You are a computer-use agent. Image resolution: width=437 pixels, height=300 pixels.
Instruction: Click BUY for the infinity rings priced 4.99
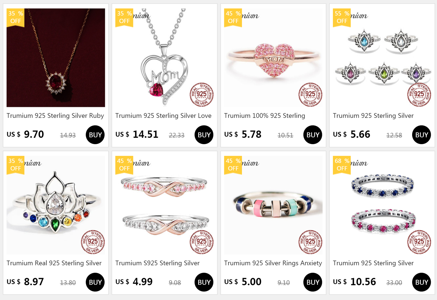pos(204,282)
